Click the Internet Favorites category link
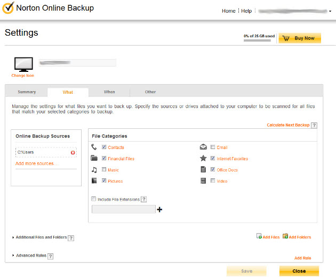The image size is (336, 280). coord(233,159)
